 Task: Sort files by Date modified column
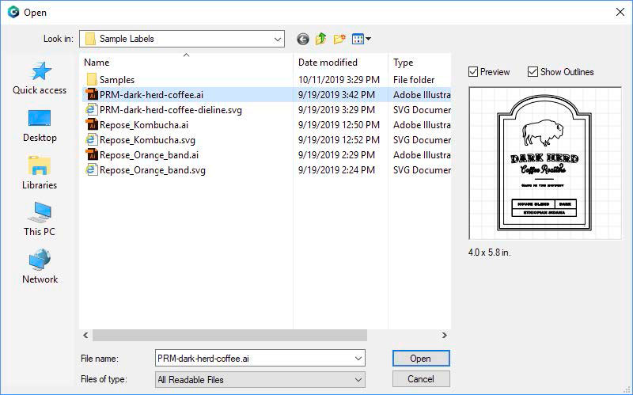point(328,63)
